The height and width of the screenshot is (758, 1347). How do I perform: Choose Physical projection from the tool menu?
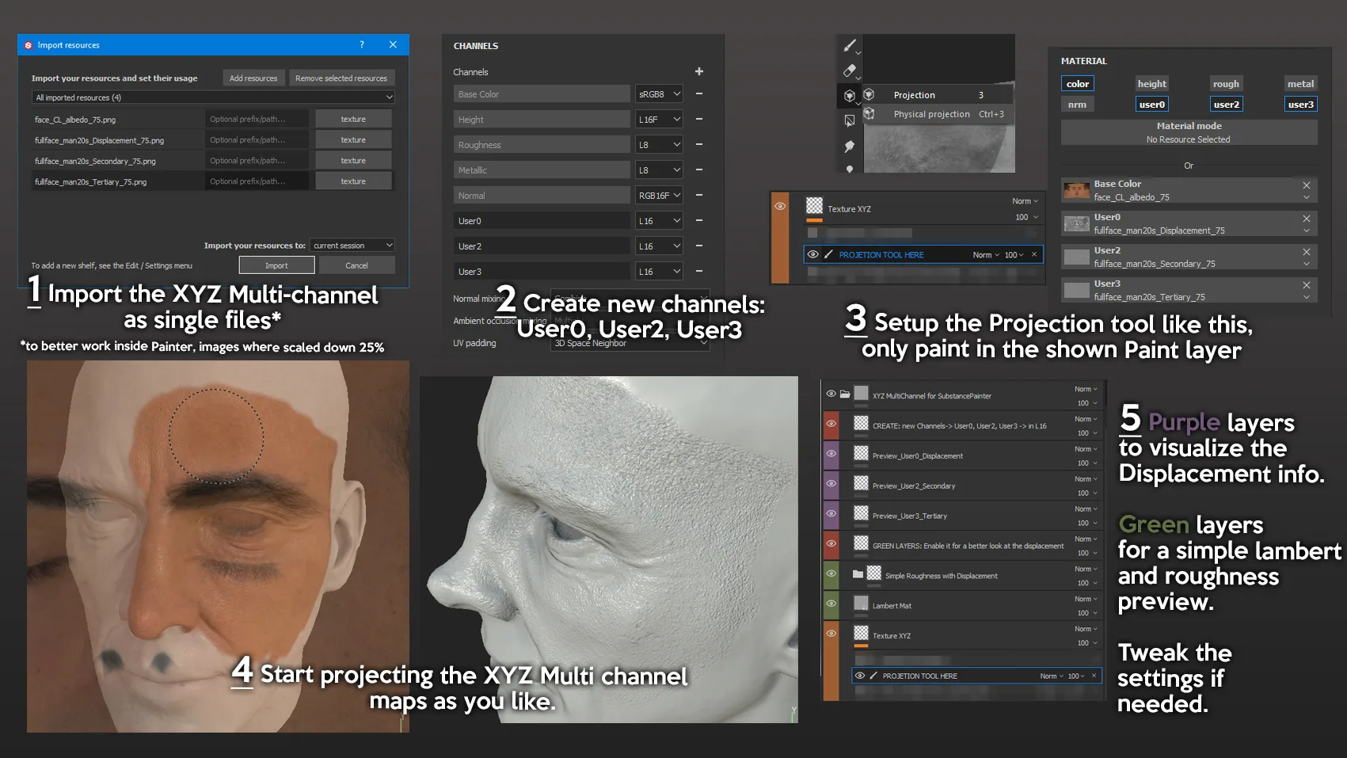tap(932, 113)
